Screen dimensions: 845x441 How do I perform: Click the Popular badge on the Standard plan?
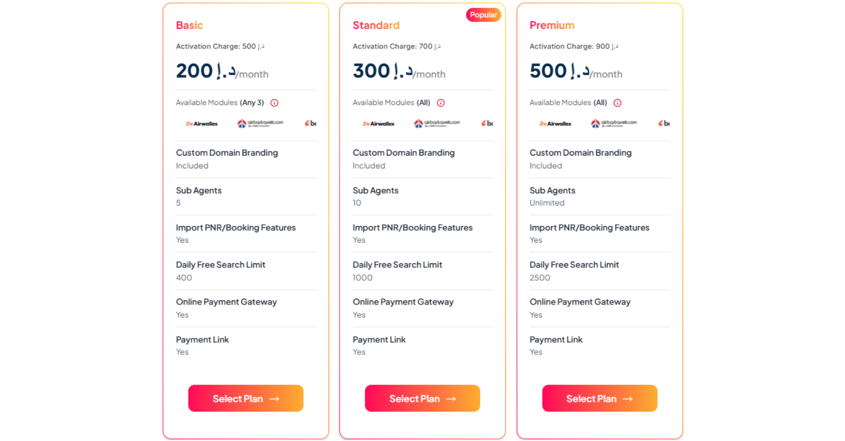click(483, 15)
